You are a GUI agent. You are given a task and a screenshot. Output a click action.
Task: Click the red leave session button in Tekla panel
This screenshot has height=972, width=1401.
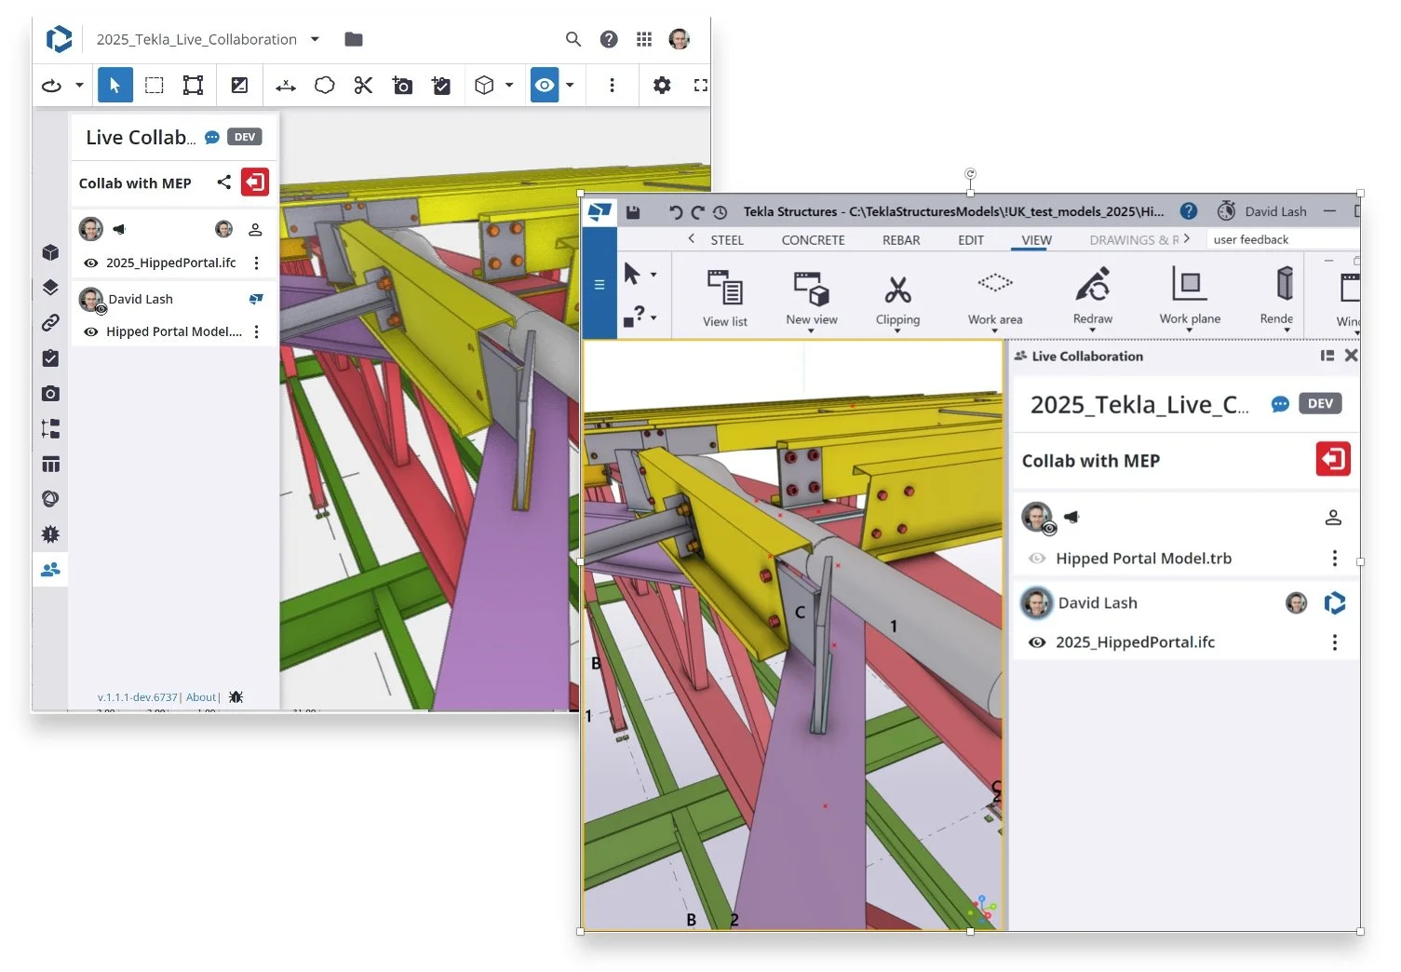pyautogui.click(x=1333, y=459)
